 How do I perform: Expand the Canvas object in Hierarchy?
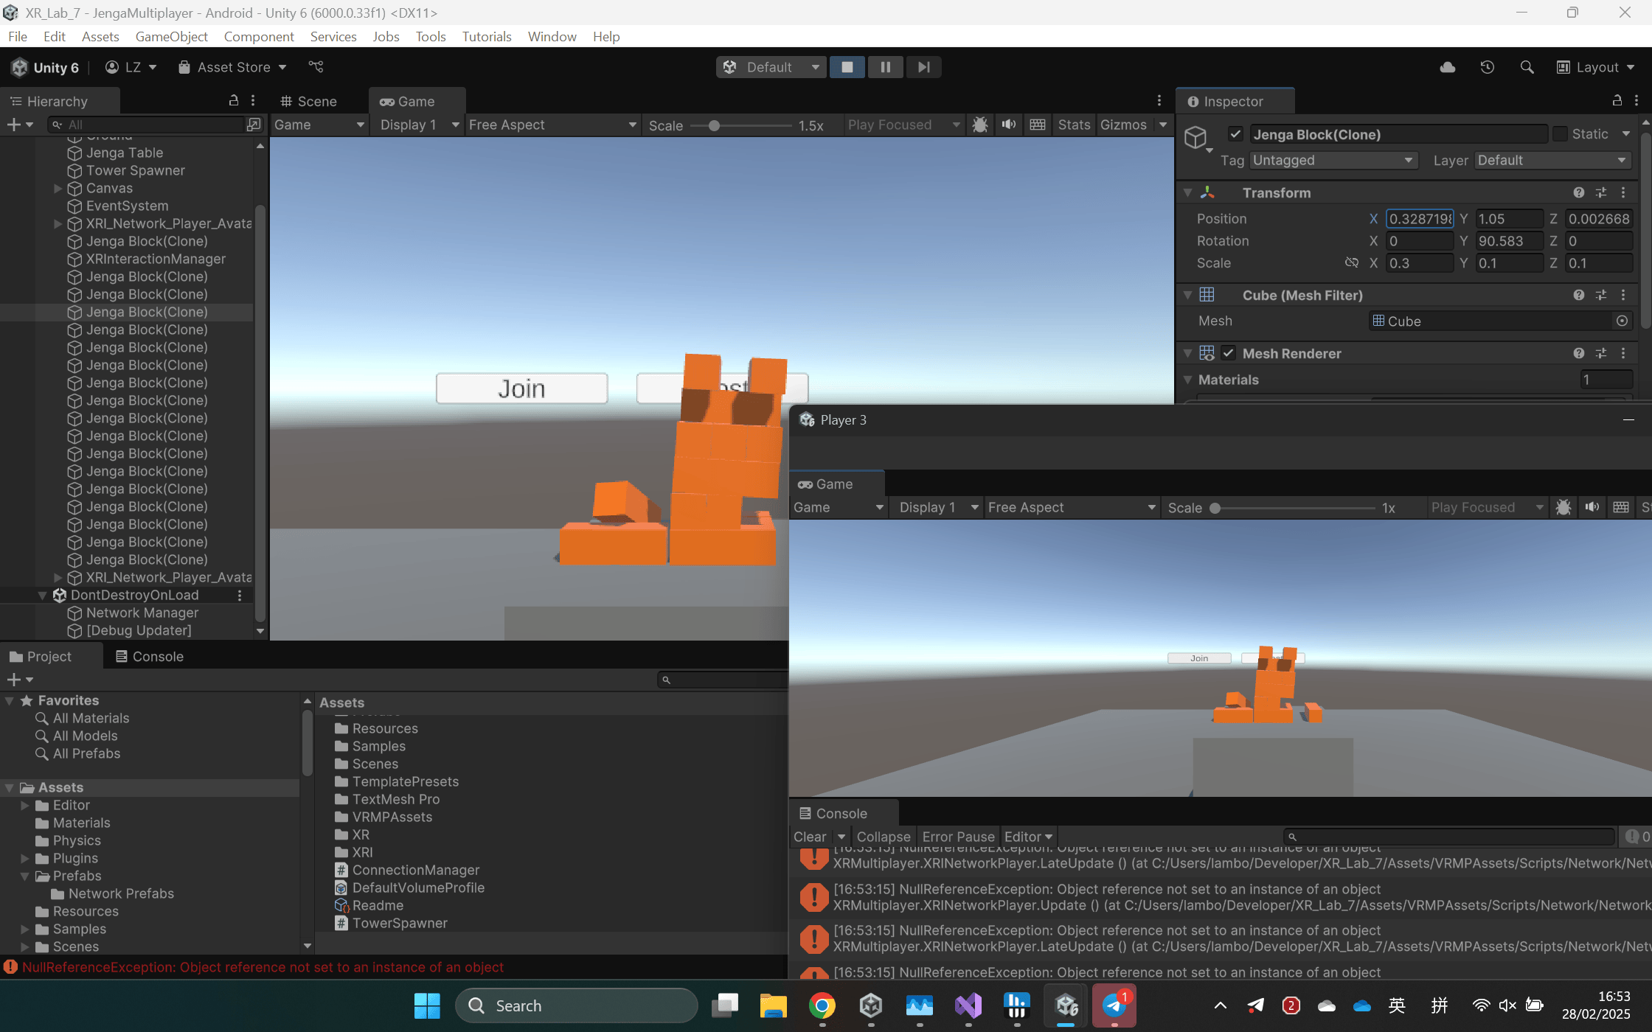click(58, 188)
